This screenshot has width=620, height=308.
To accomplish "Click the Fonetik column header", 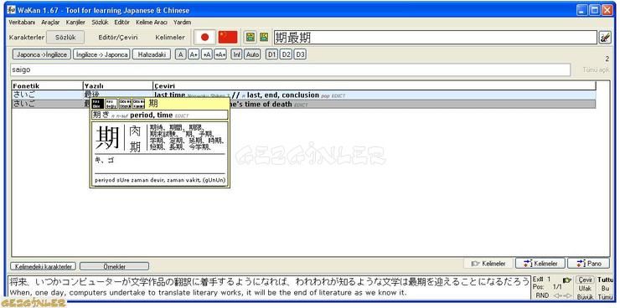I will (x=47, y=85).
